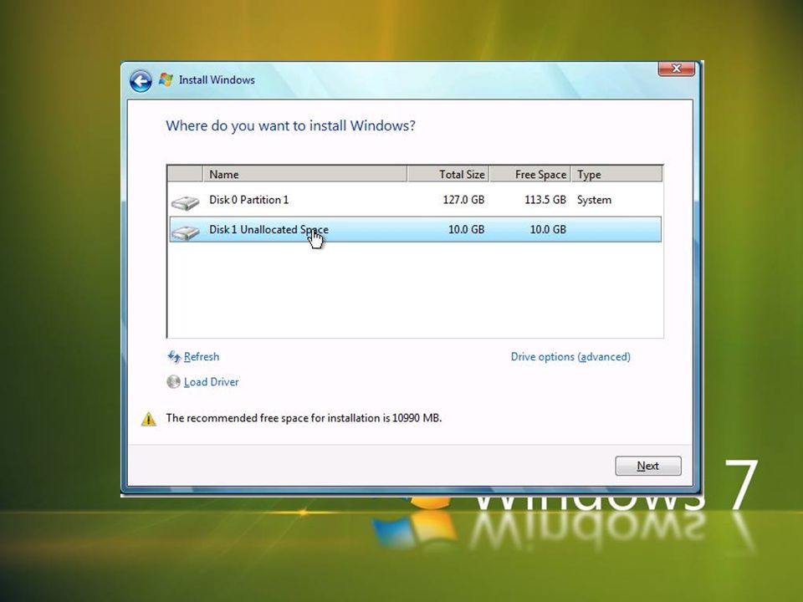The height and width of the screenshot is (602, 803).
Task: Sort by the Free Space column header
Action: (x=530, y=174)
